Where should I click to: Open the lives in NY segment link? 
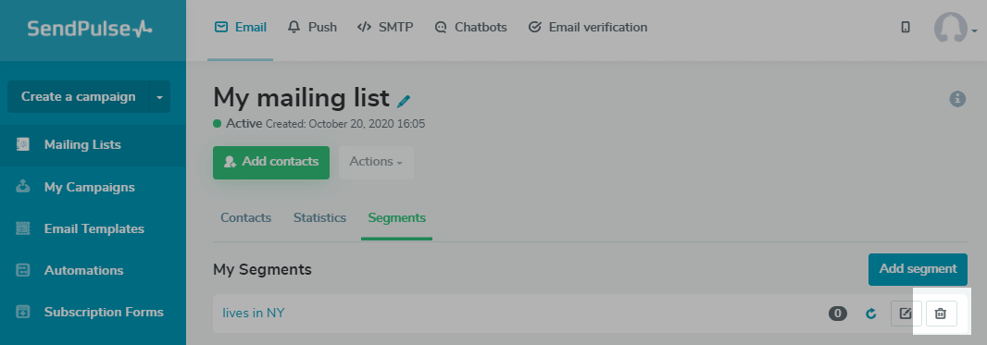pyautogui.click(x=254, y=313)
